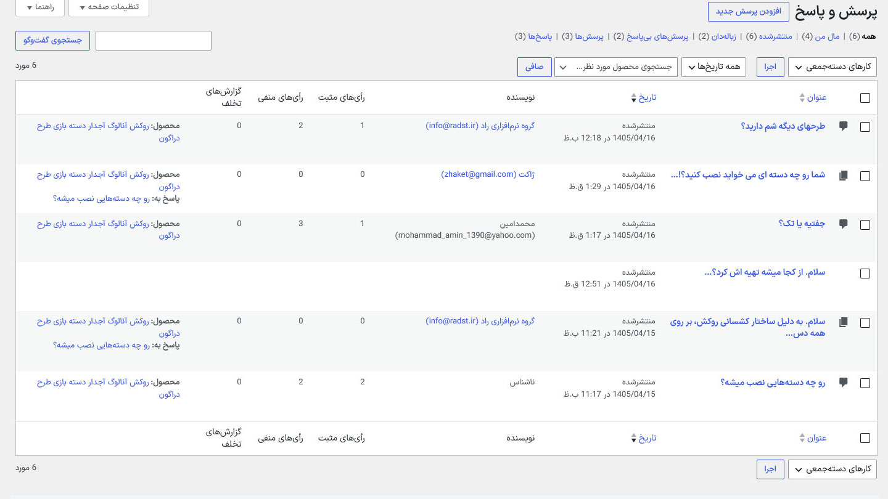Image resolution: width=888 pixels, height=499 pixels.
Task: Click sort arrows next to bottom 'تاریخ' header
Action: tap(633, 438)
